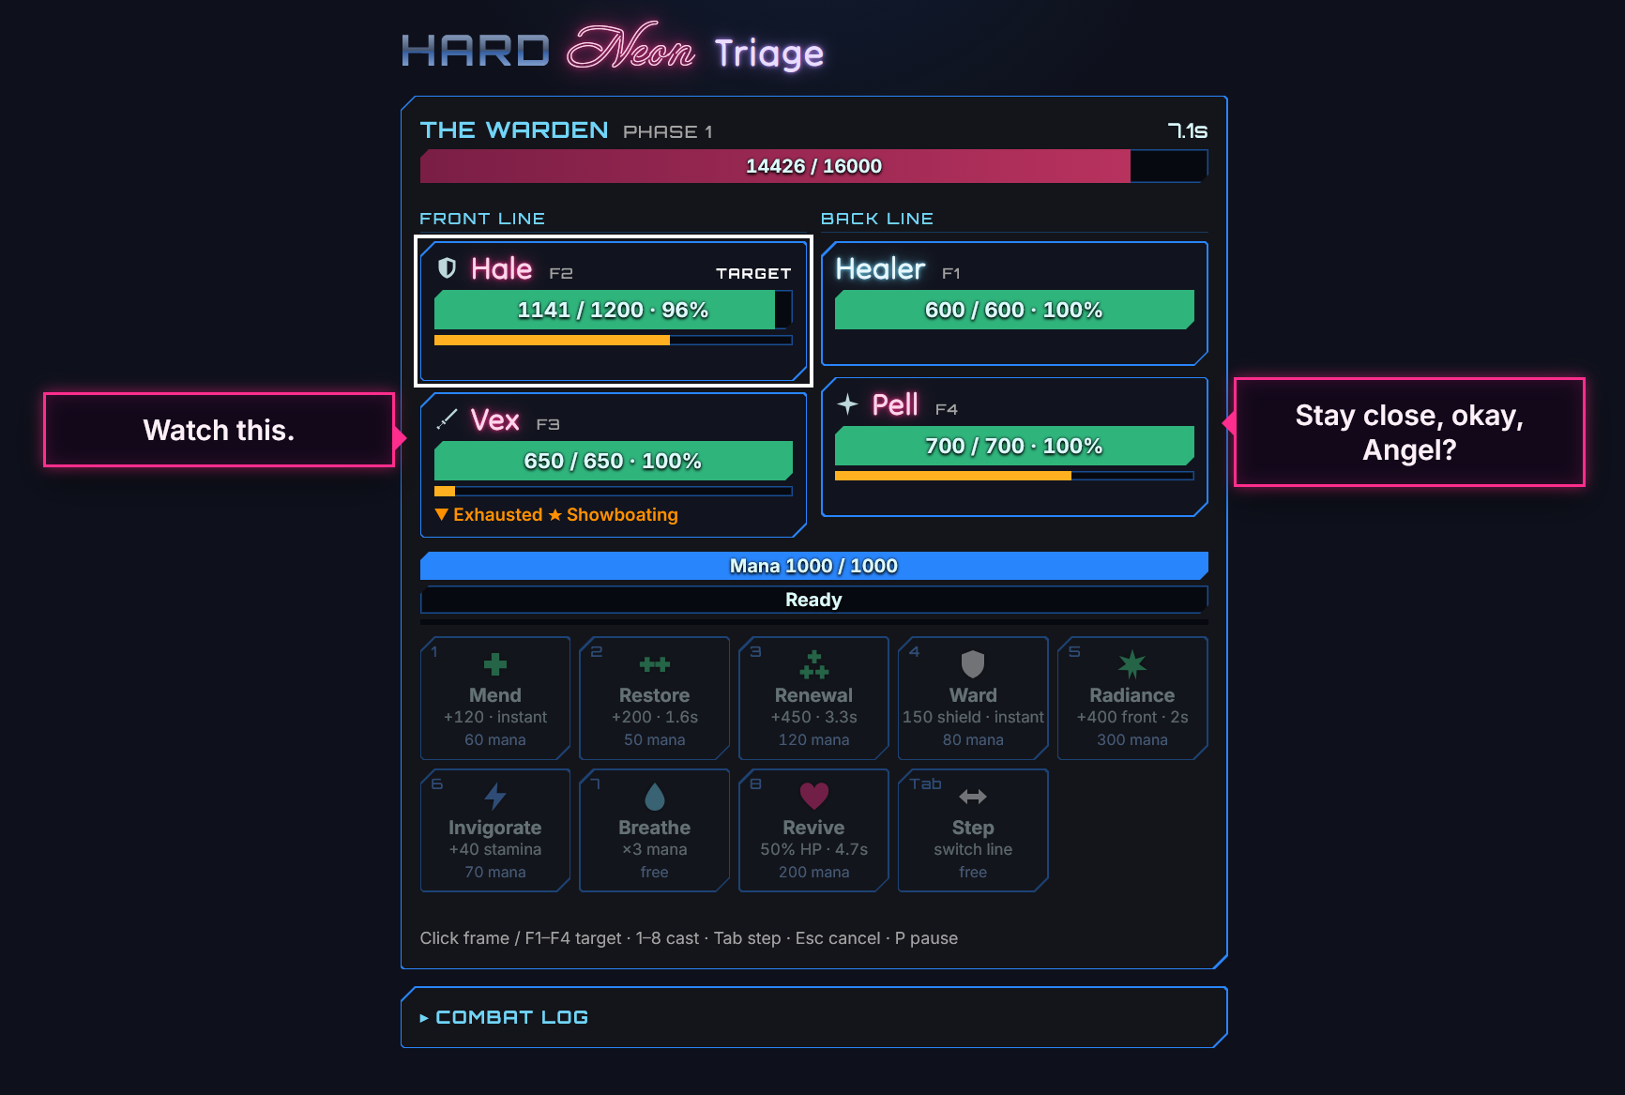
Task: Click the FRONT LINE heading
Action: (x=482, y=219)
